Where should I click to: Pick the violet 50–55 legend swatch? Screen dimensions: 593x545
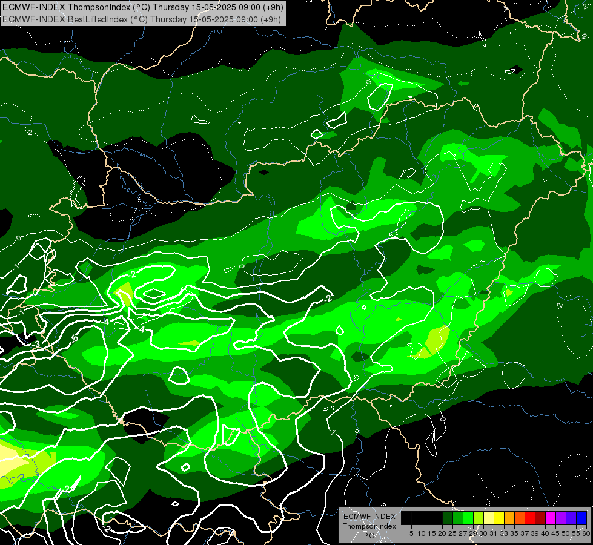coord(571,518)
